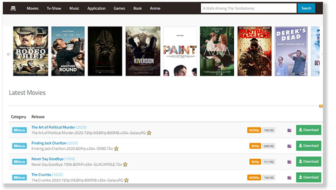The image size is (336, 190).
Task: Click WEBRip badge on The Art of Political Murder
Action: click(x=254, y=130)
